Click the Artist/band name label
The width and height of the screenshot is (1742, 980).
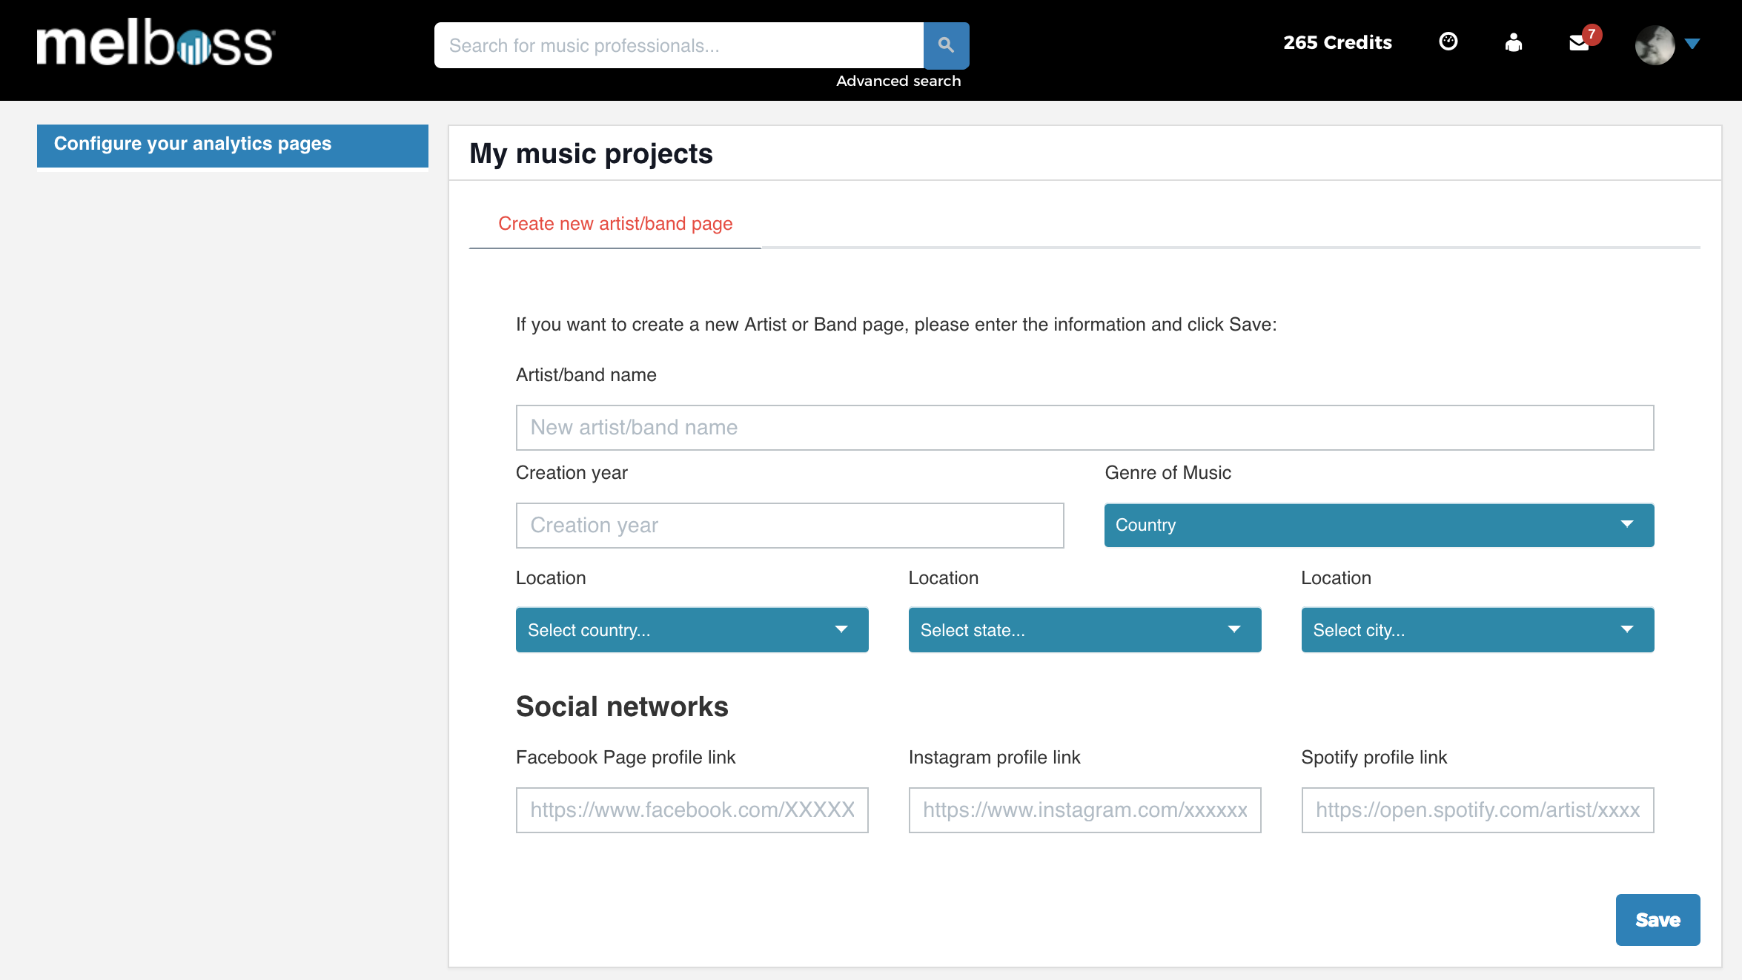coord(586,375)
